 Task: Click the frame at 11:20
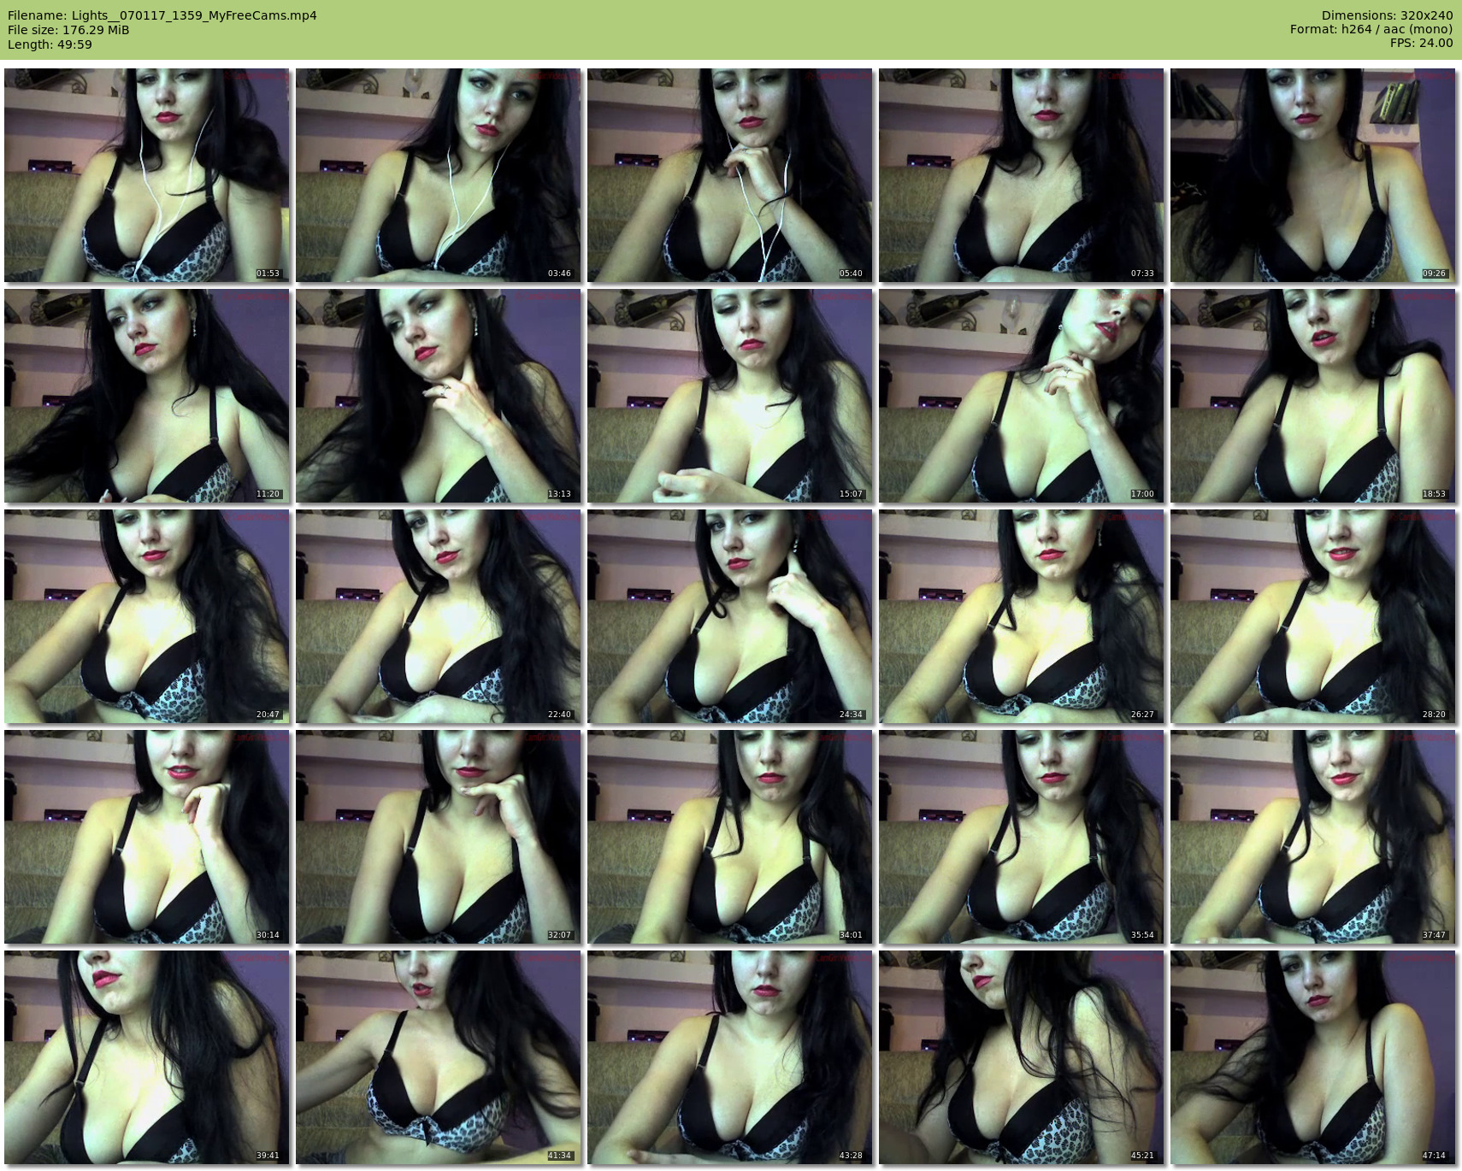(x=146, y=396)
